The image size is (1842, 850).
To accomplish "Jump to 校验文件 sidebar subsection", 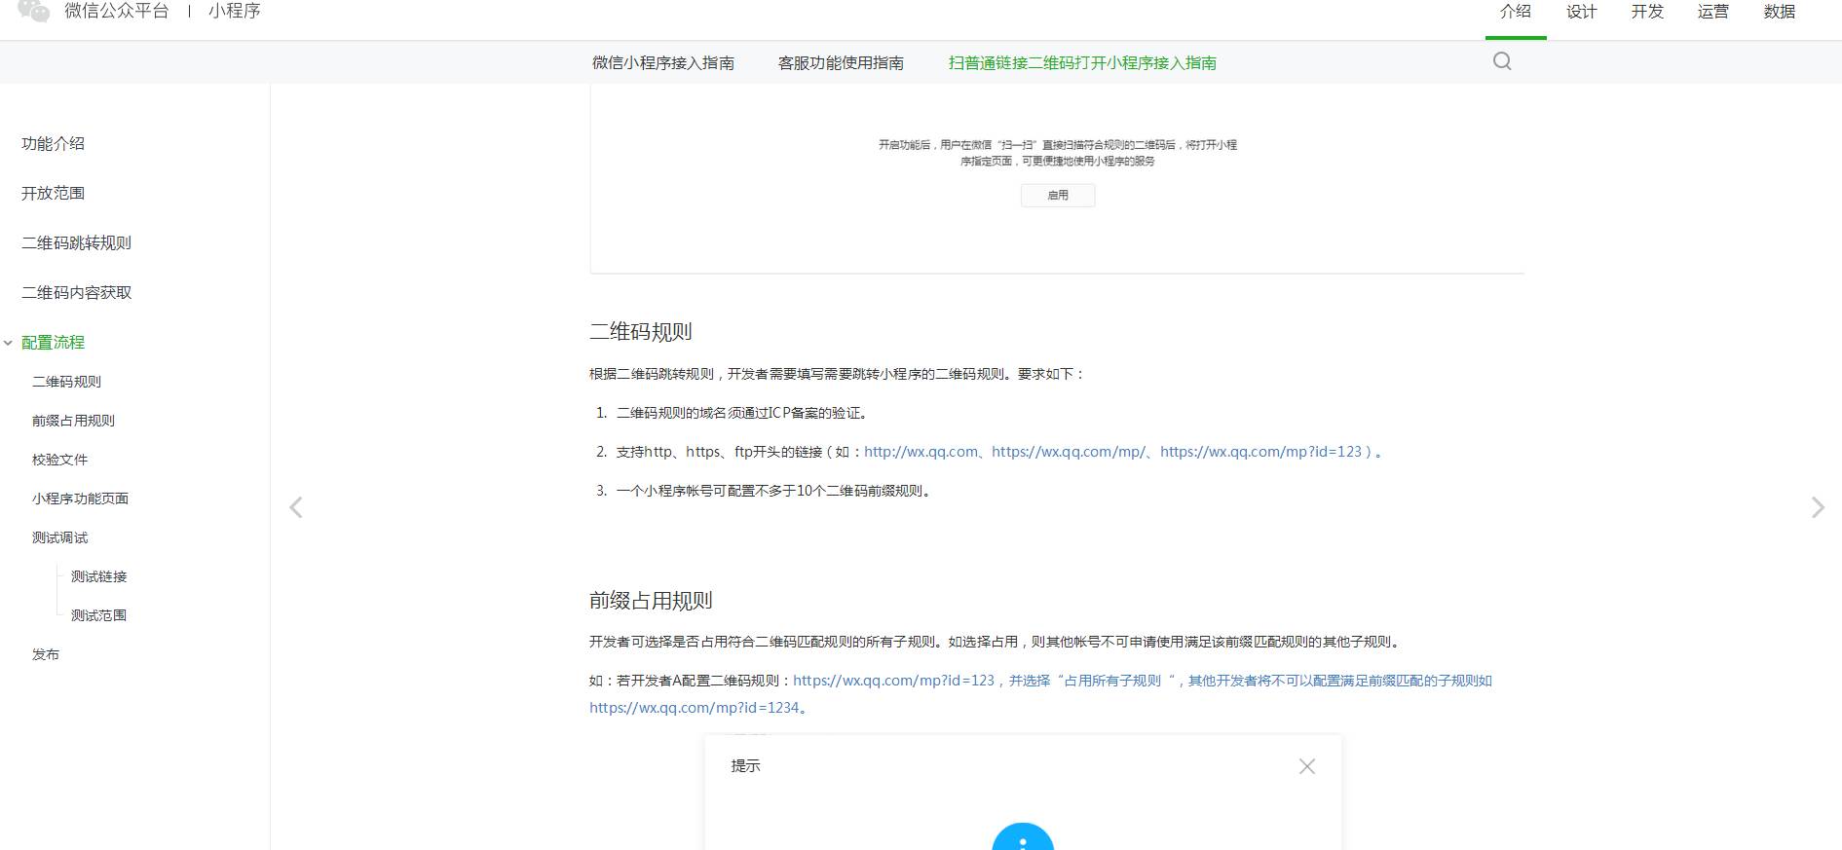I will click(x=59, y=460).
